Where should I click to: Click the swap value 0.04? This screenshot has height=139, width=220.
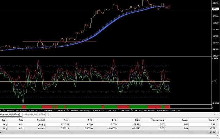coord(186,128)
